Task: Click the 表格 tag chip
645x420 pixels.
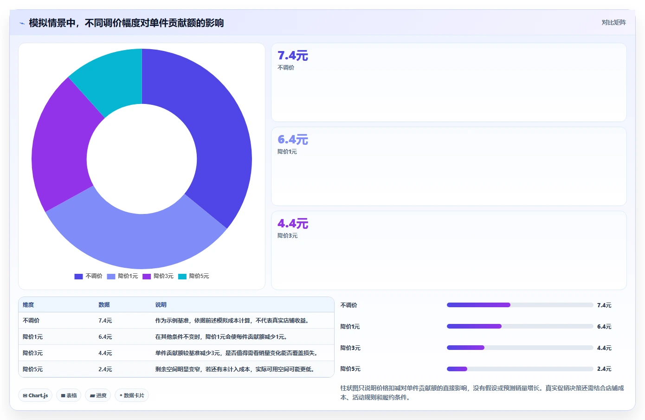Action: point(69,395)
